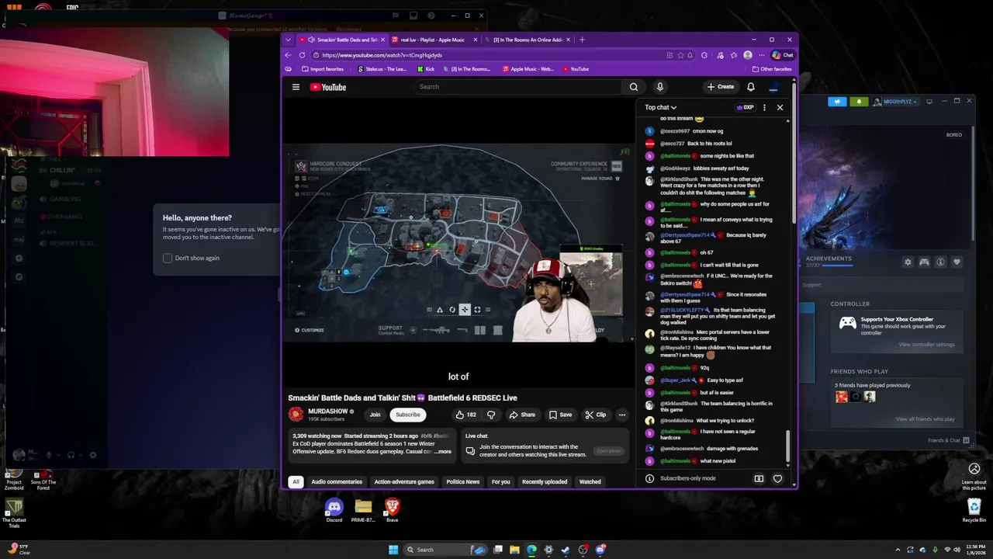Image resolution: width=993 pixels, height=559 pixels.
Task: Open Project Zomboid desktop shortcut
Action: point(14,479)
